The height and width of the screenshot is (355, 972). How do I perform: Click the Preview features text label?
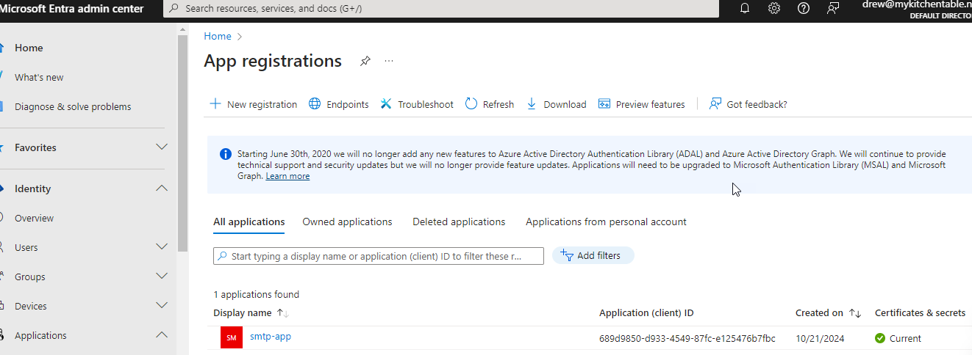point(651,104)
